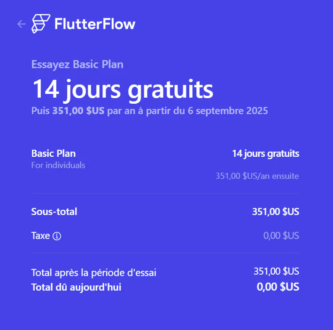Viewport: 333px width, 330px height.
Task: Select the "Basic Plan" line item label
Action: (x=54, y=153)
